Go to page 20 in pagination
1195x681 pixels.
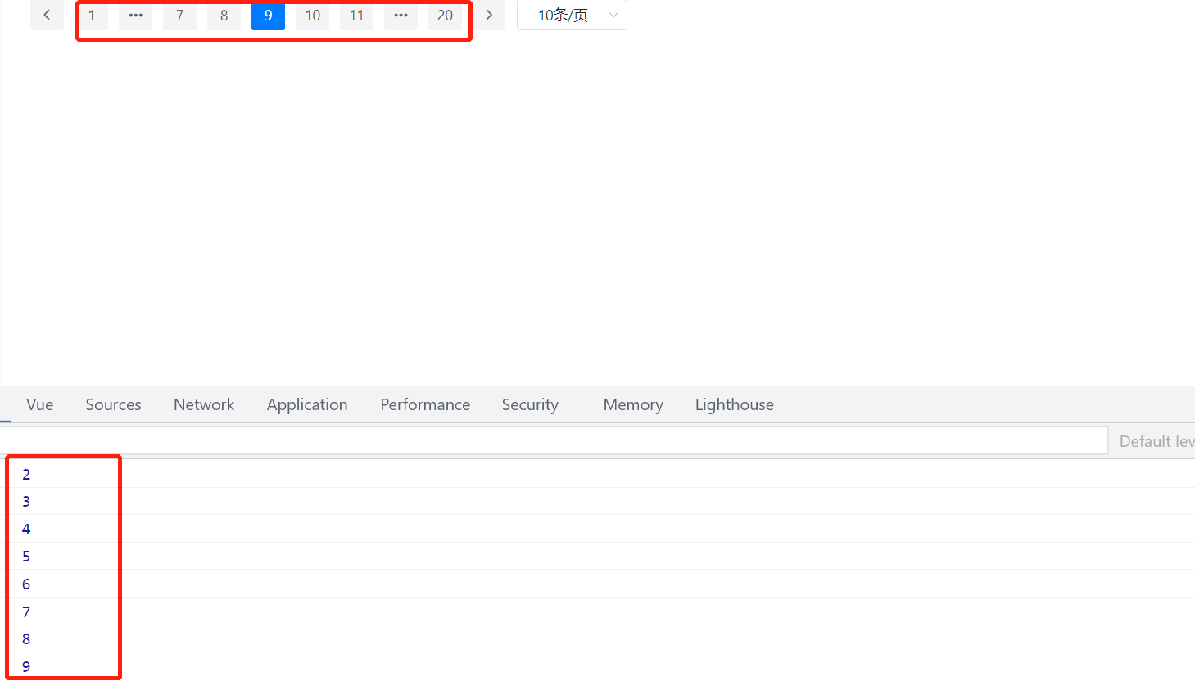[x=445, y=15]
